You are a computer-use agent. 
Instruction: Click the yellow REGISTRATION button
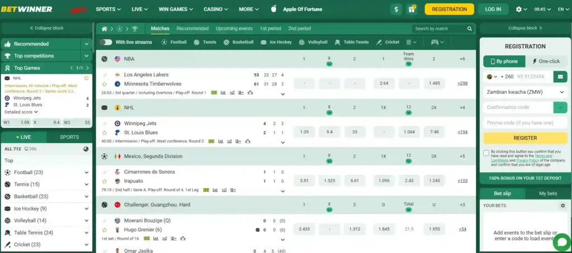pyautogui.click(x=449, y=9)
